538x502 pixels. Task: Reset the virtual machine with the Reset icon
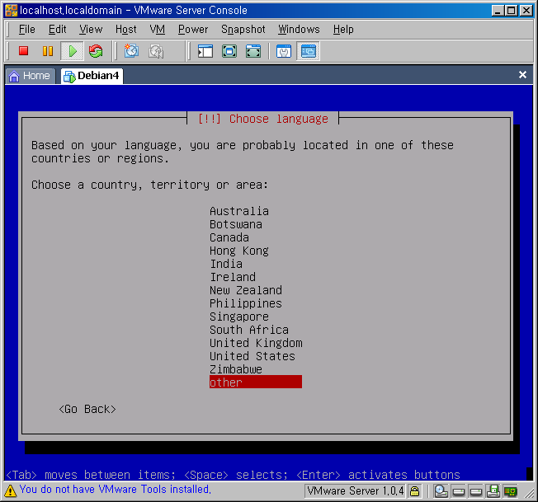click(x=96, y=51)
